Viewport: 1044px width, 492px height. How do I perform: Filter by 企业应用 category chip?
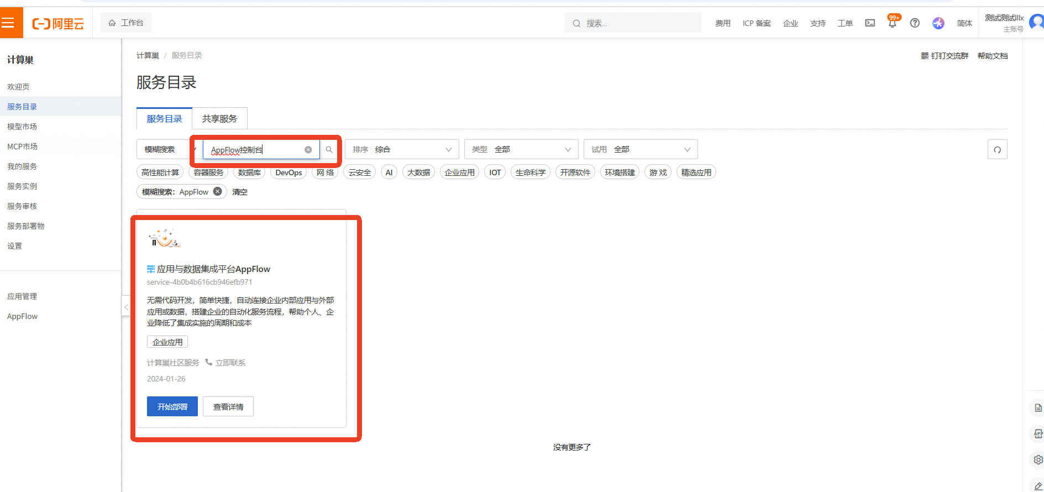[460, 172]
